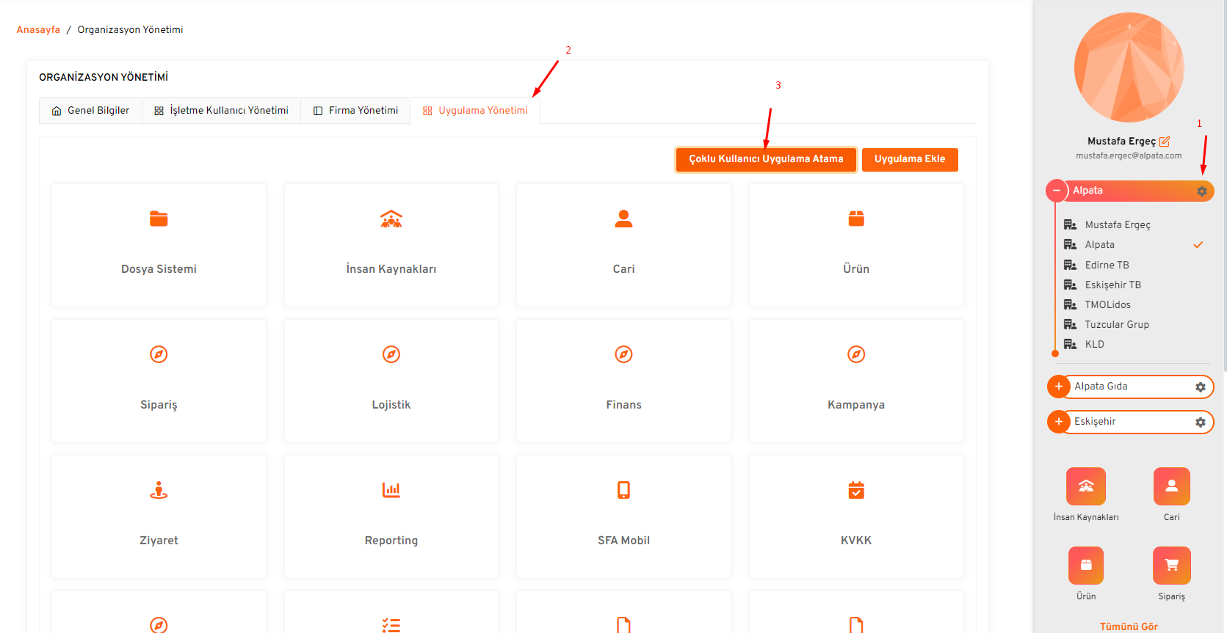This screenshot has height=633, width=1227.
Task: Click the edit profile icon beside Mustafa Ergeç
Action: pos(1165,141)
